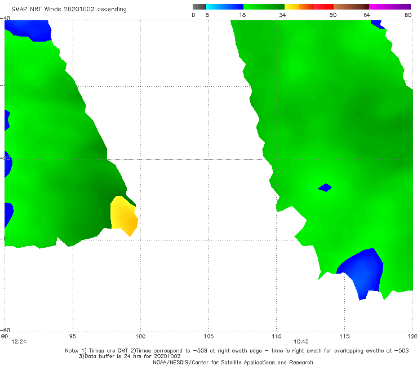Viewport: 417px width, 366px height.
Task: Click the color bar label '34'
Action: (282, 15)
